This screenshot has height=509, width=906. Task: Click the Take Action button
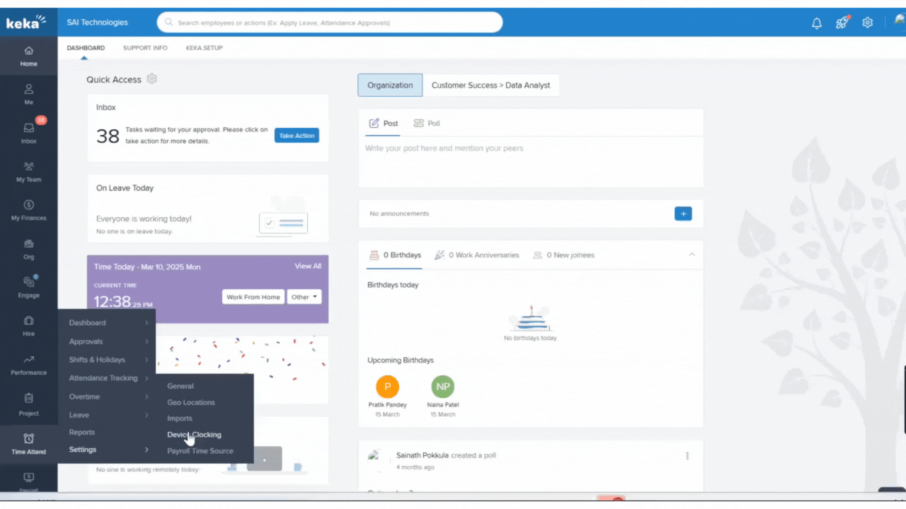[296, 136]
